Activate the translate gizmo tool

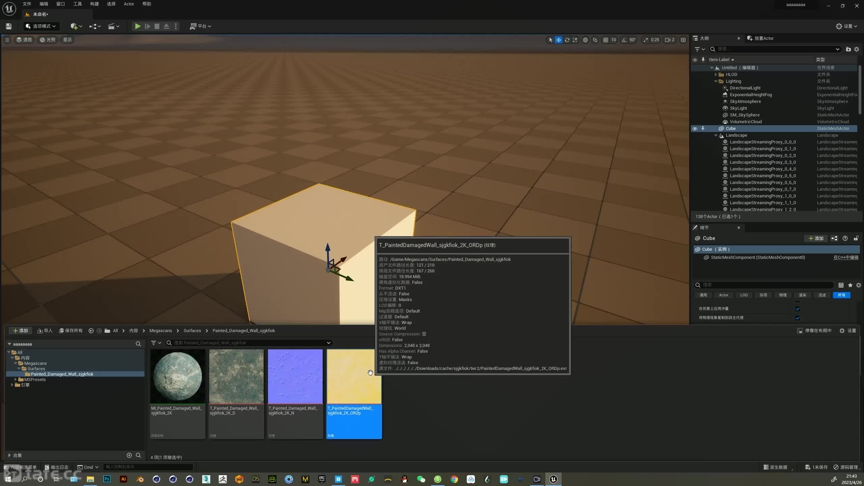(x=559, y=40)
